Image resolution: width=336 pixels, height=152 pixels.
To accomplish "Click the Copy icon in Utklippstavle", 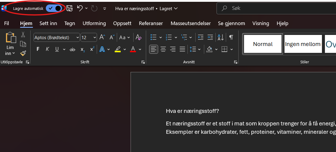I will [23, 44].
